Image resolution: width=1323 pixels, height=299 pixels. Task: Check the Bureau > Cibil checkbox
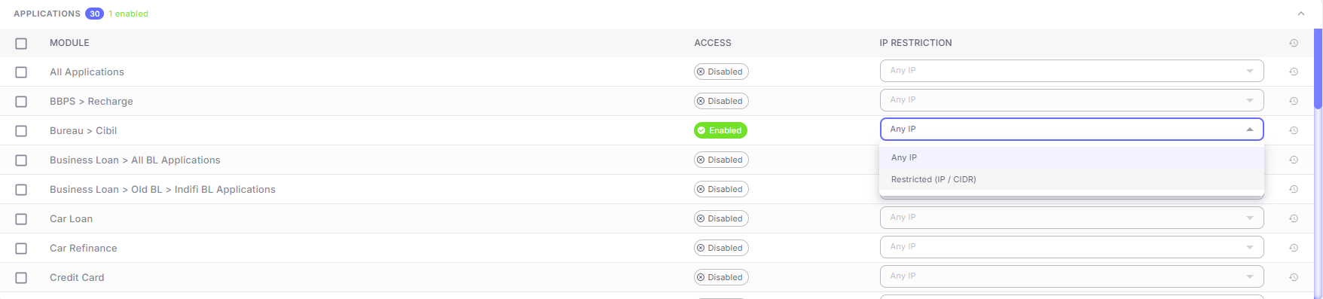click(x=21, y=131)
